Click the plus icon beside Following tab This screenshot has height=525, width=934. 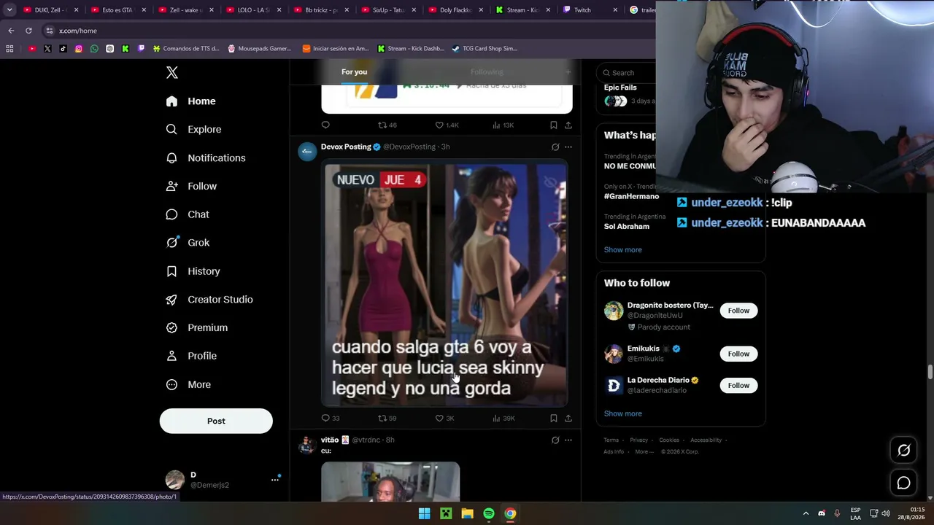click(568, 71)
